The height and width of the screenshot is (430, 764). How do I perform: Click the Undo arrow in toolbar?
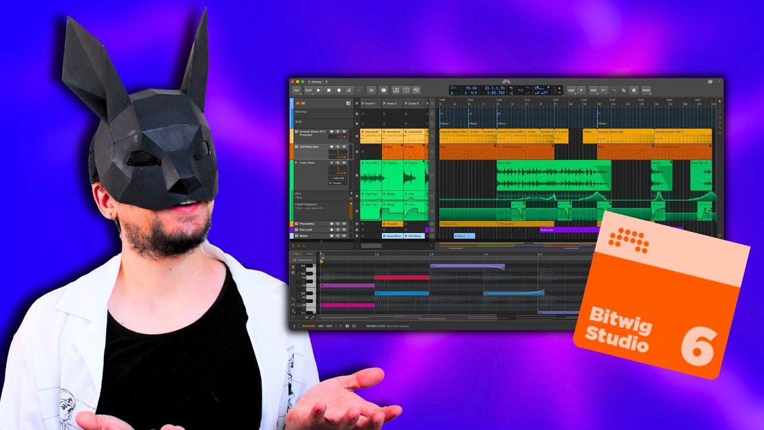click(x=603, y=90)
